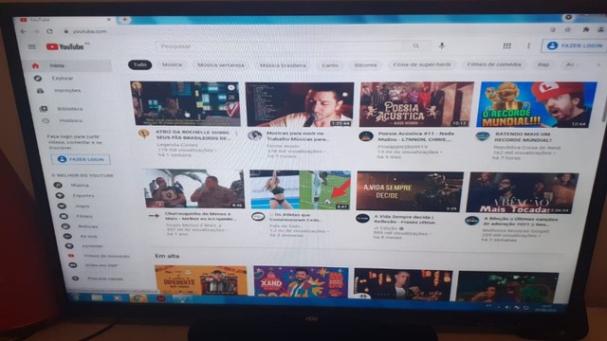Open the YouTube apps grid icon
This screenshot has height=341, width=607.
coord(506,45)
